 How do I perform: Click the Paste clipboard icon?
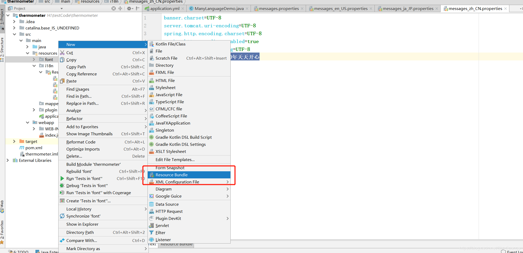pos(62,81)
